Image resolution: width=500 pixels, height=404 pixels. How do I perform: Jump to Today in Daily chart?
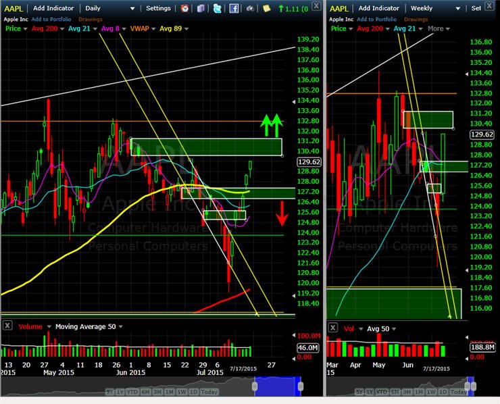209,392
